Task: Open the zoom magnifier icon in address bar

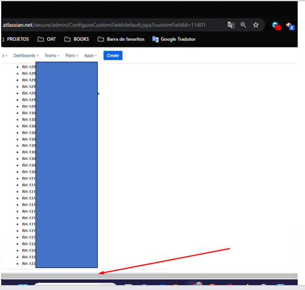Action: pyautogui.click(x=243, y=25)
